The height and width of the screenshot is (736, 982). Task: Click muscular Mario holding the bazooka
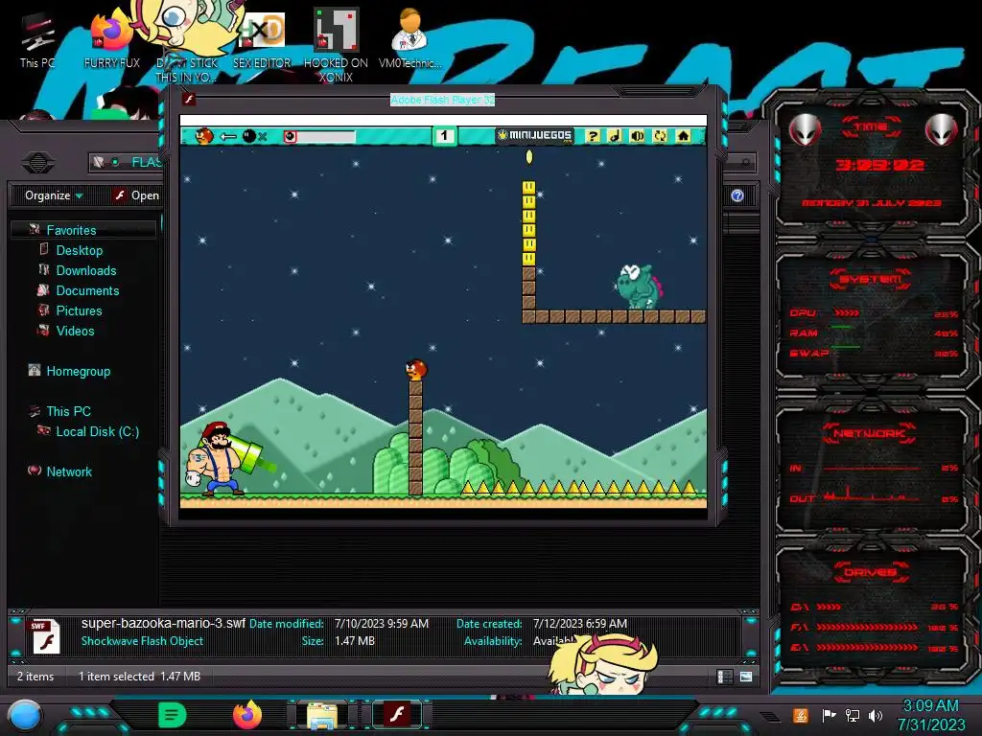pos(221,460)
